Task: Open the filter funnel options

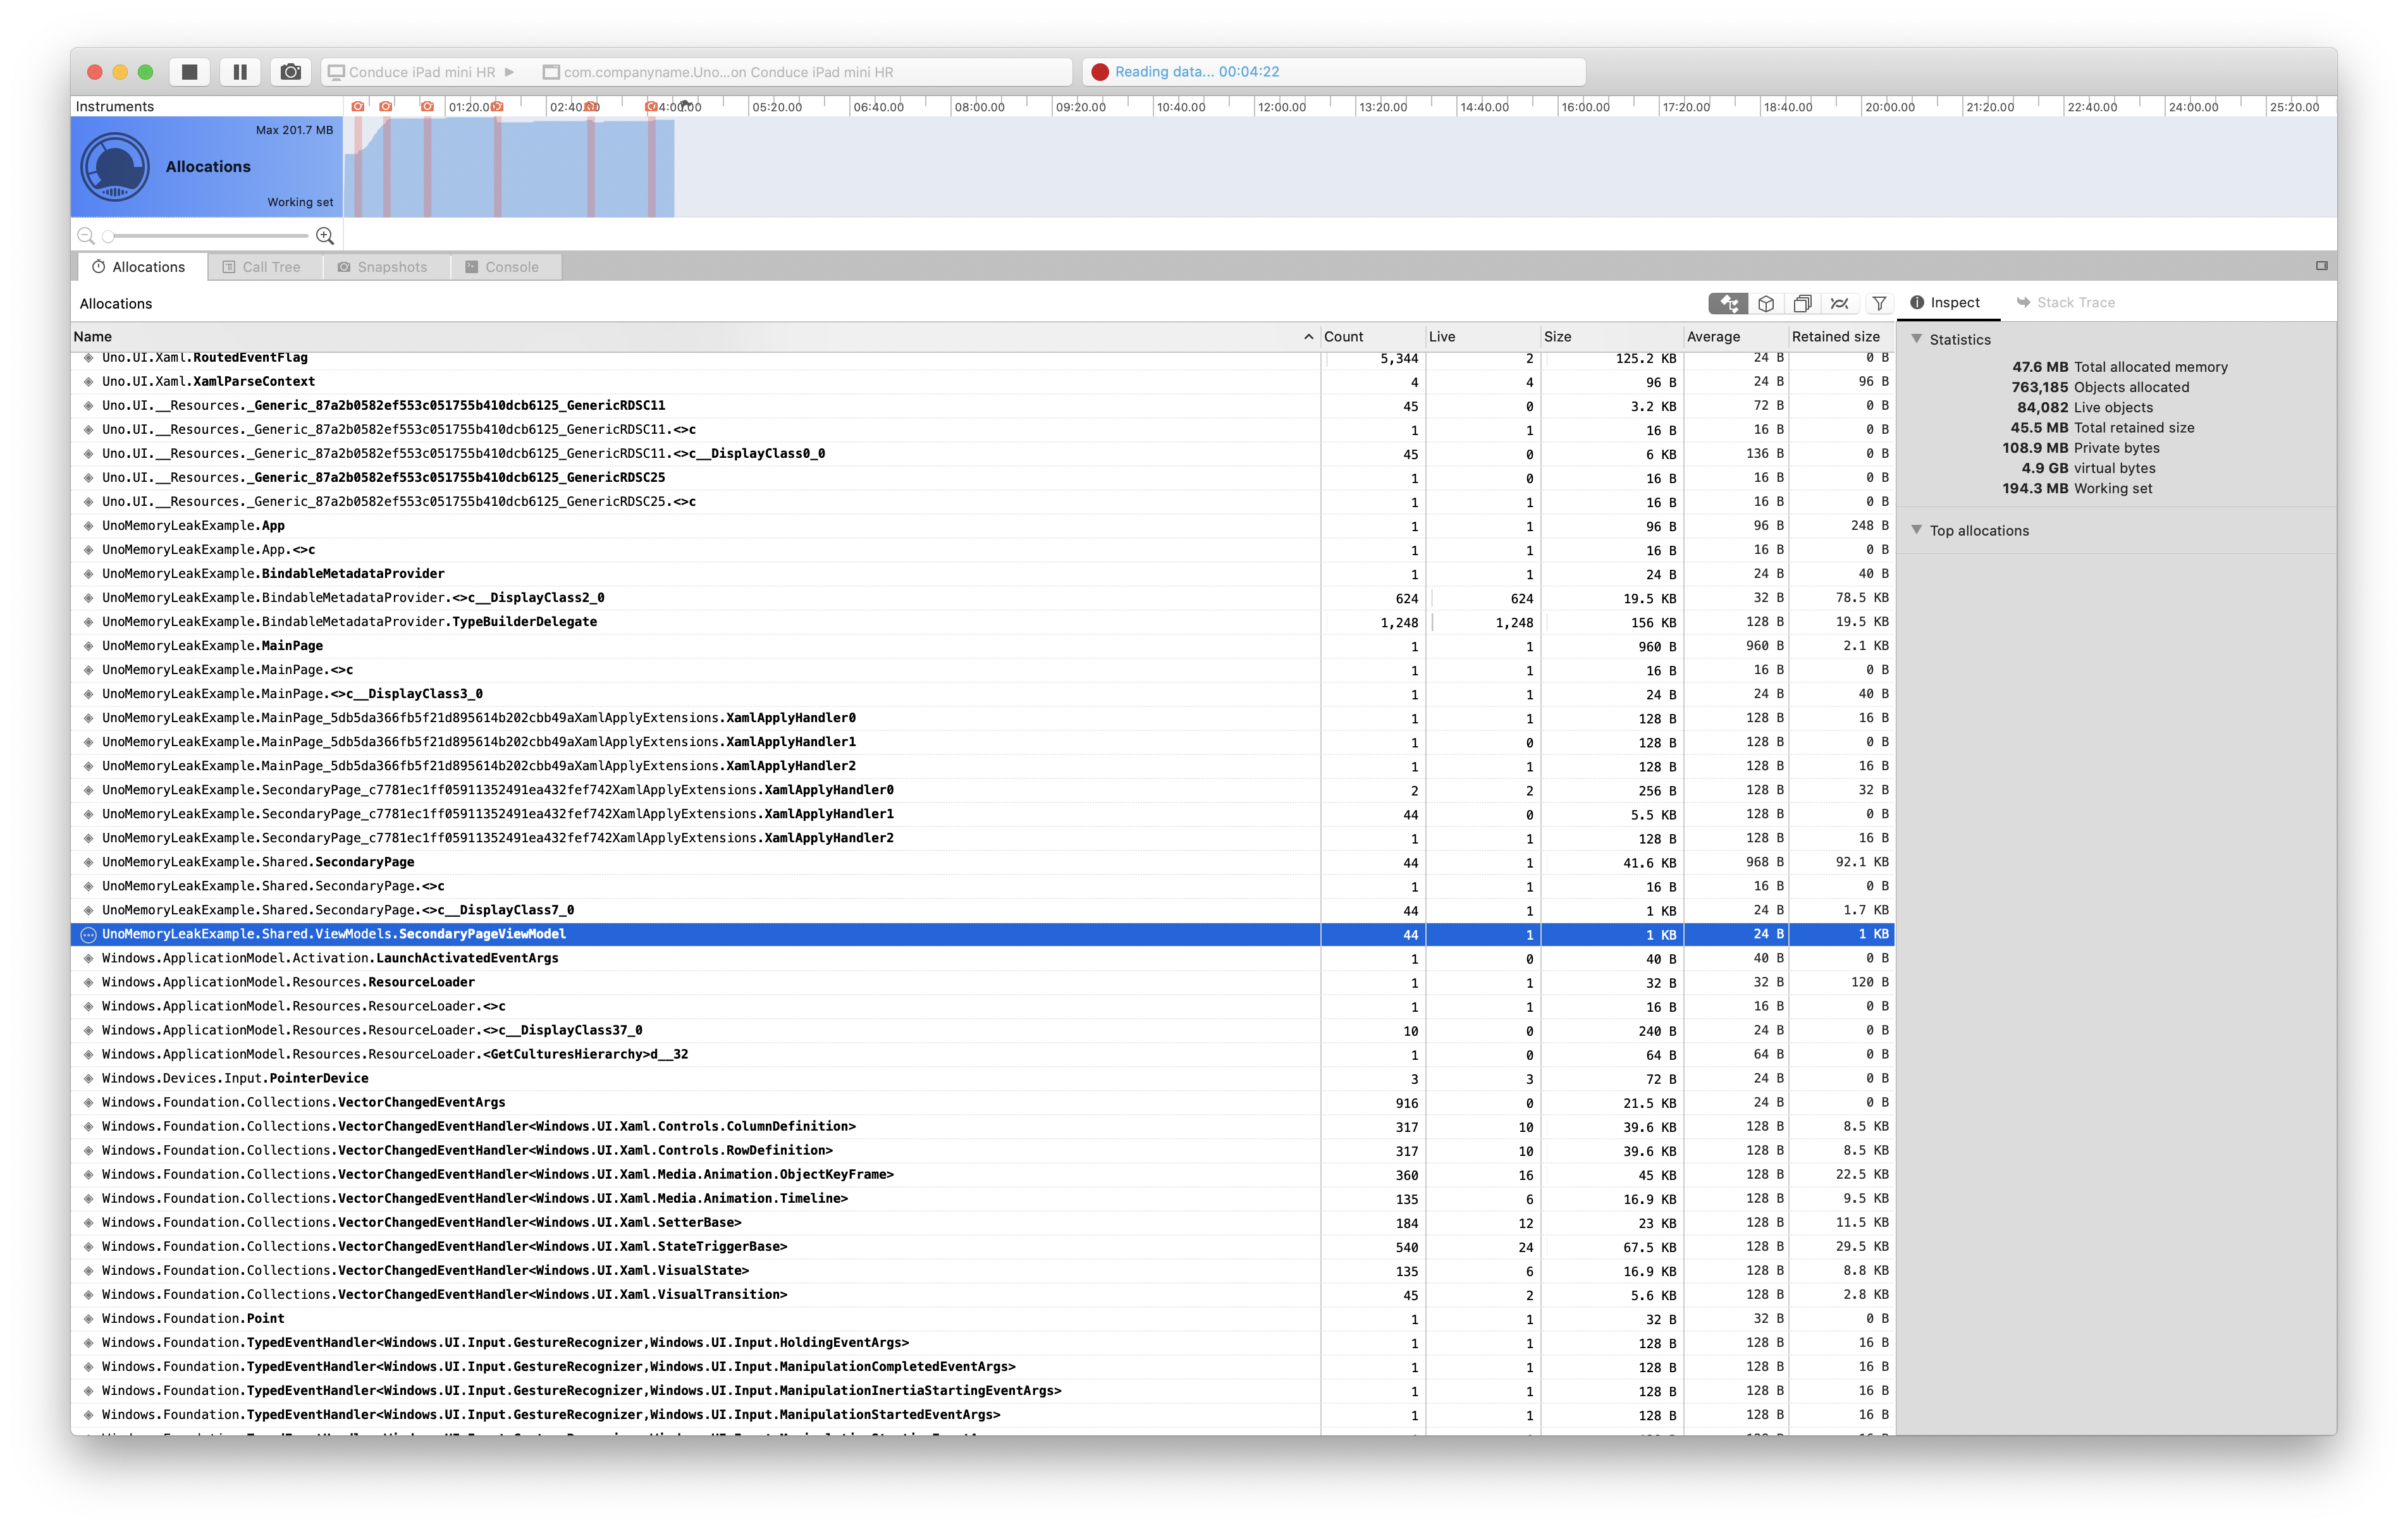Action: (x=1879, y=303)
